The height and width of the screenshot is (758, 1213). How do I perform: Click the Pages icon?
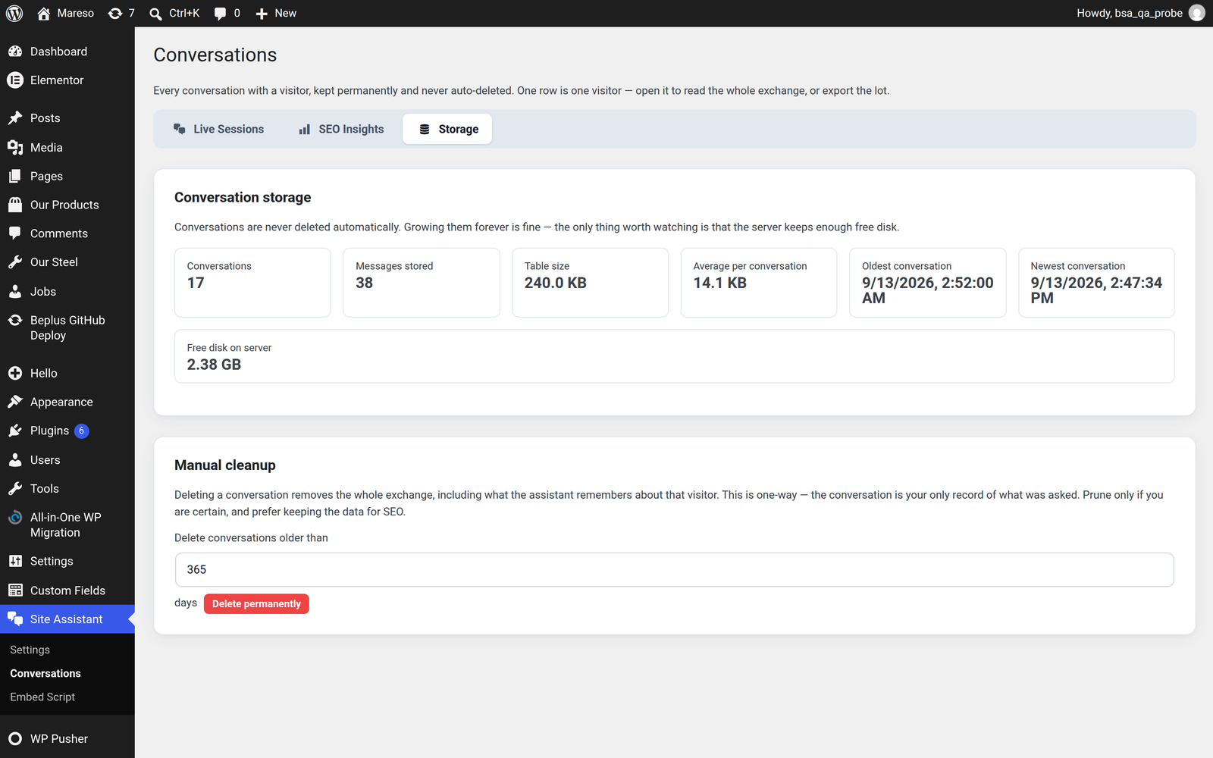point(15,177)
